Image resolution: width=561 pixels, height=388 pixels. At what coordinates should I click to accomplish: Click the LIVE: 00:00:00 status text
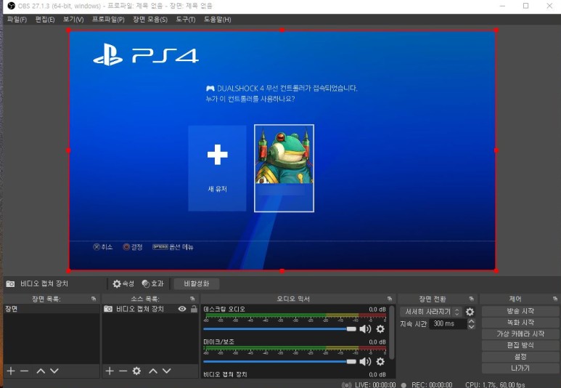[x=375, y=385]
